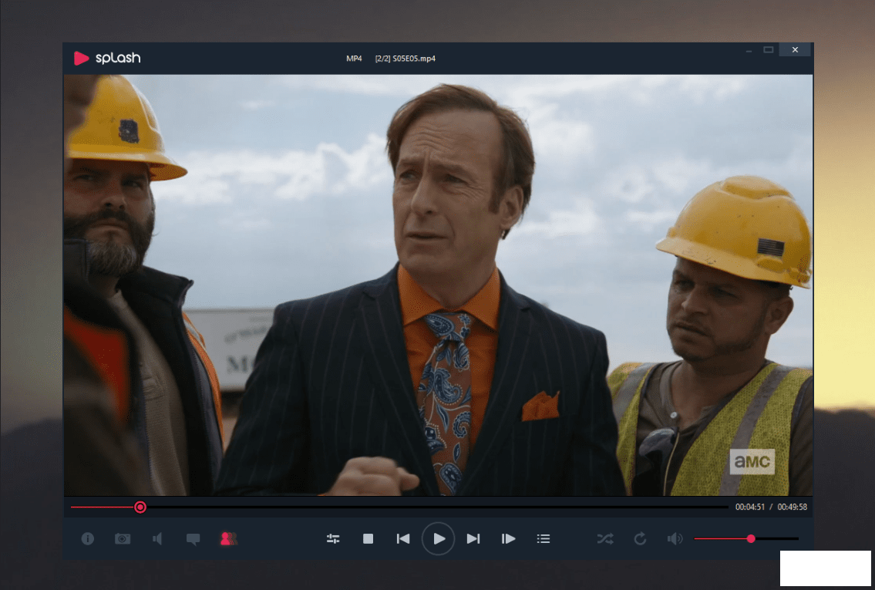This screenshot has width=875, height=590.
Task: Maximize the Splash window
Action: [769, 50]
